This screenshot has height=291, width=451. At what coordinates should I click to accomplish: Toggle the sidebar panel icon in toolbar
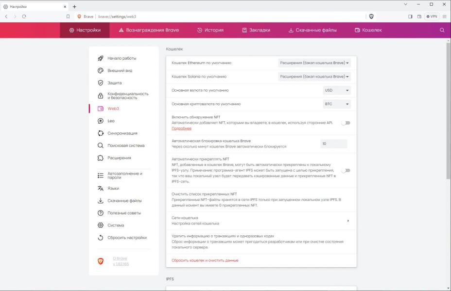point(411,16)
